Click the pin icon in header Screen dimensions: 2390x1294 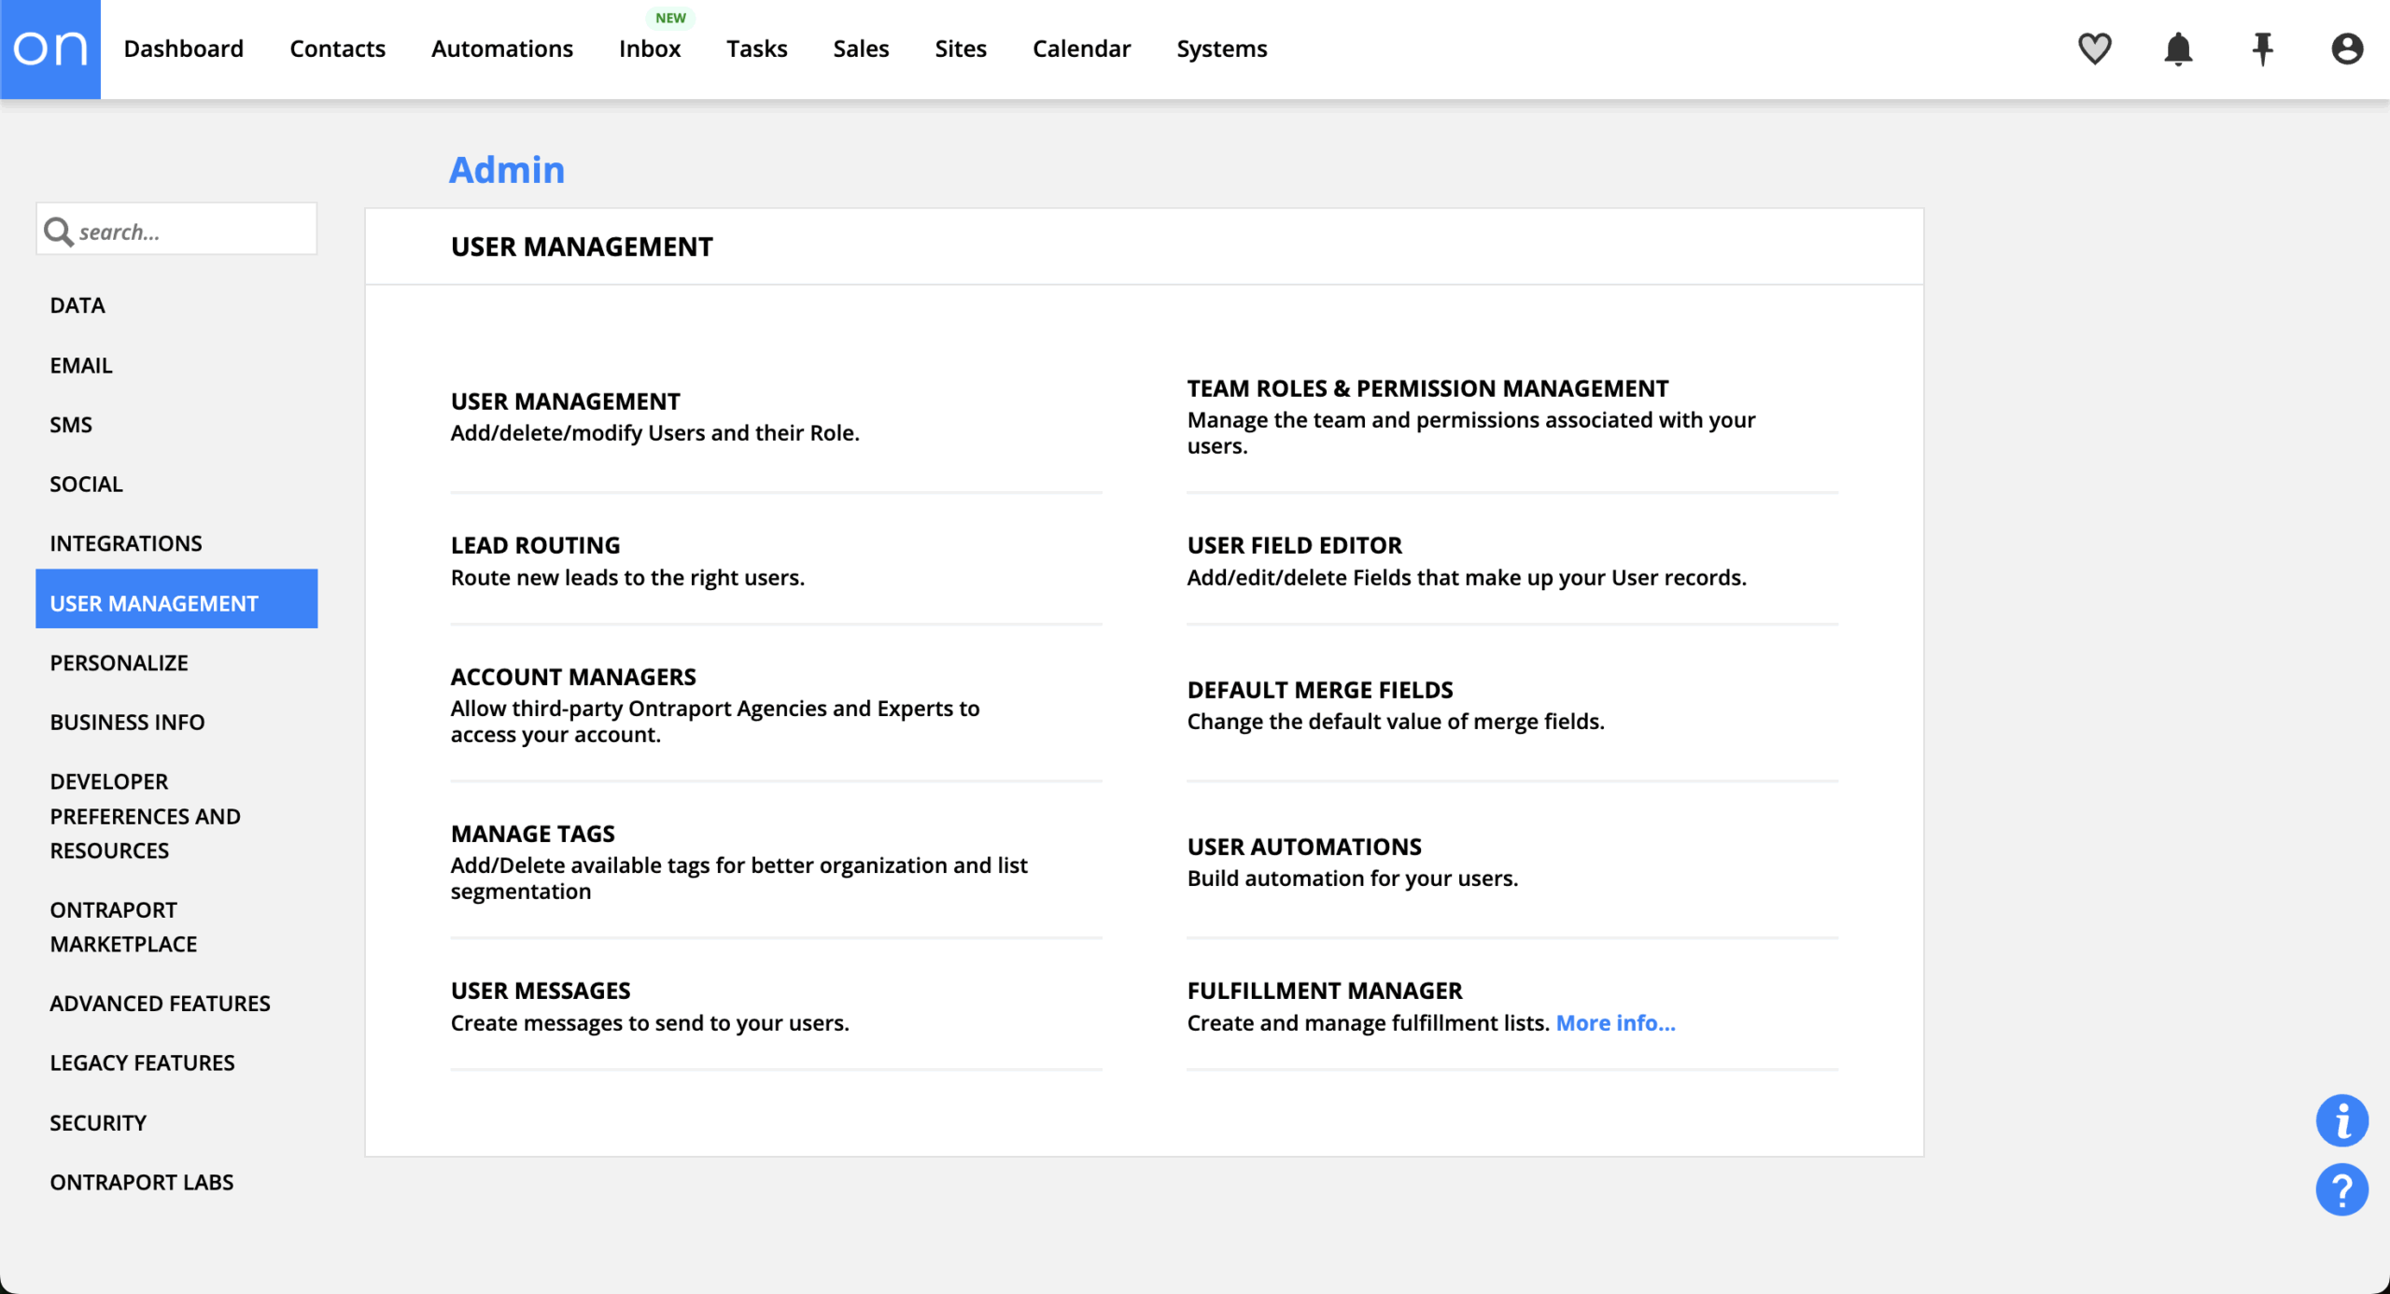coord(2262,49)
